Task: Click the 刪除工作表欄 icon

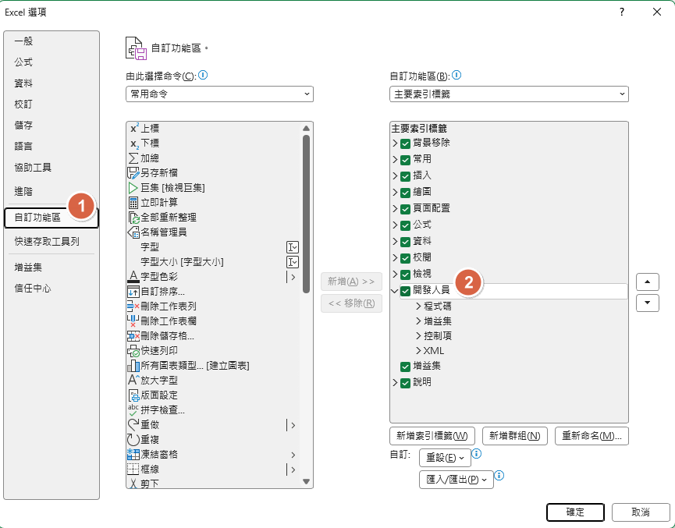Action: tap(133, 321)
